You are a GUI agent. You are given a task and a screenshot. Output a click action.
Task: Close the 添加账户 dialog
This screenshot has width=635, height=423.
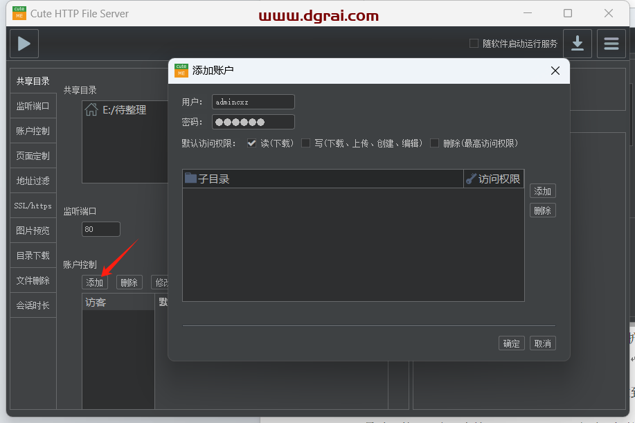click(x=555, y=71)
